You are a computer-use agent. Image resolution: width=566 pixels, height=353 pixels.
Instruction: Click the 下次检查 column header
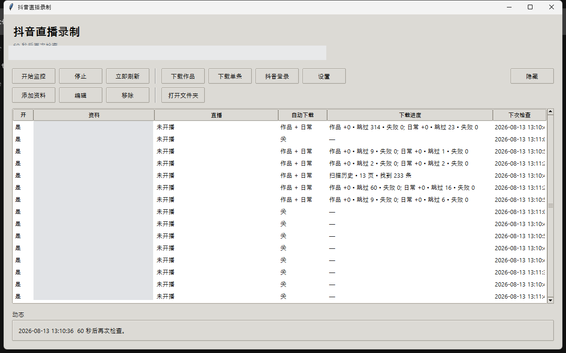pyautogui.click(x=519, y=115)
